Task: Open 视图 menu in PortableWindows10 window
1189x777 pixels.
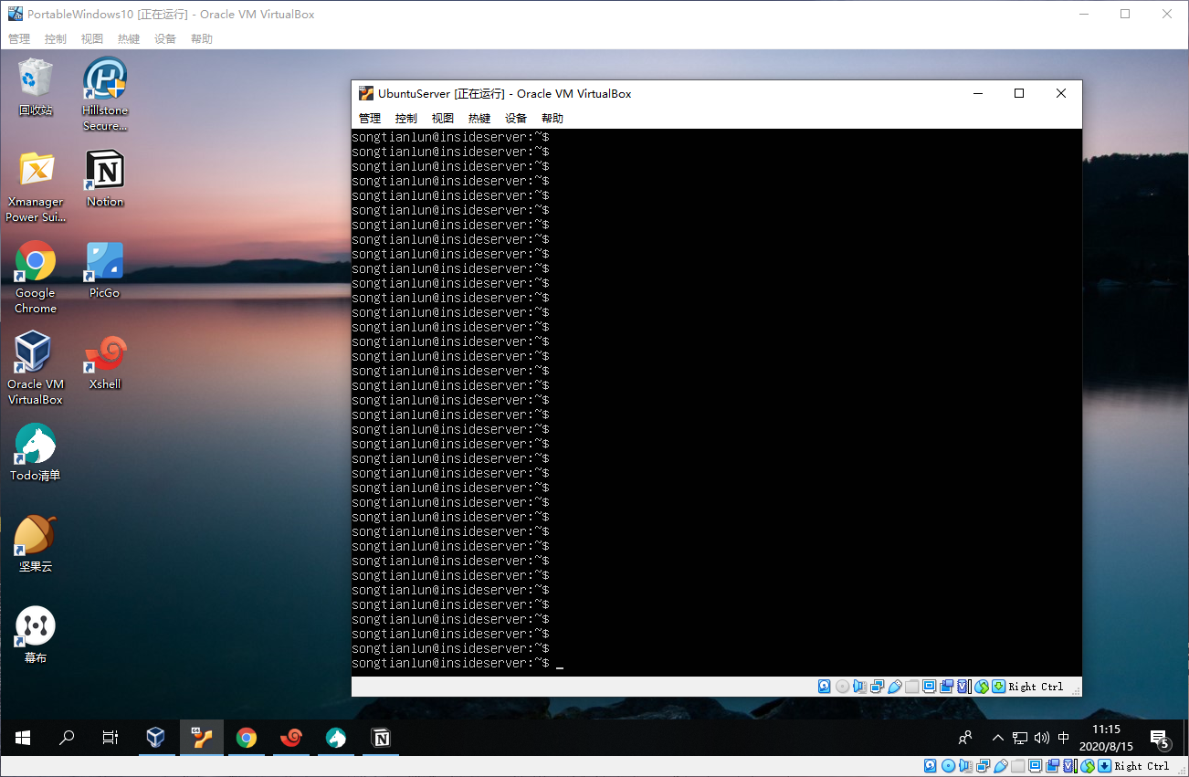Action: [92, 39]
